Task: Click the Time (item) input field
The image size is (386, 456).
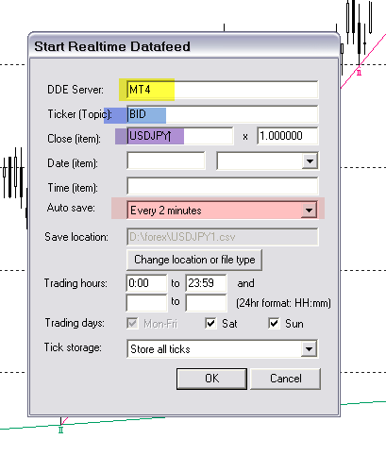Action: [x=223, y=186]
